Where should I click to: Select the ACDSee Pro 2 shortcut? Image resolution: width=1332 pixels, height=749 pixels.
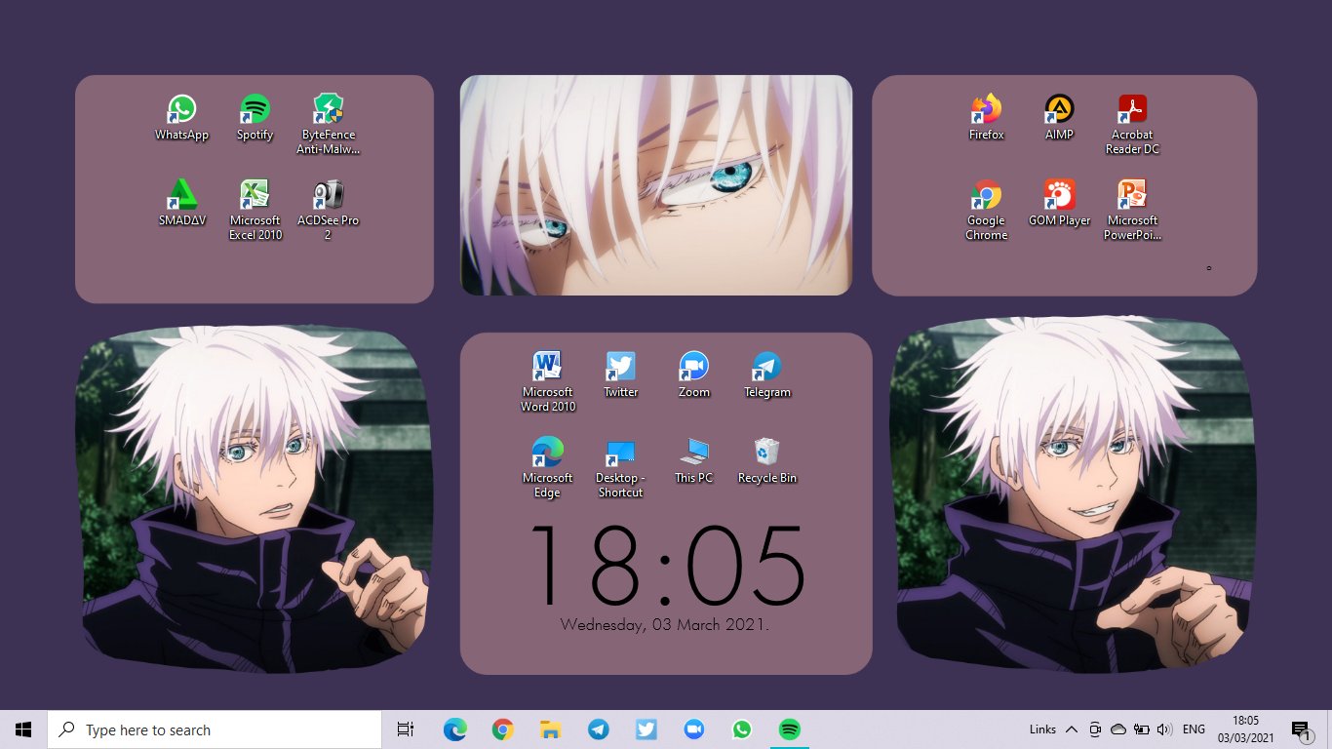tap(329, 210)
